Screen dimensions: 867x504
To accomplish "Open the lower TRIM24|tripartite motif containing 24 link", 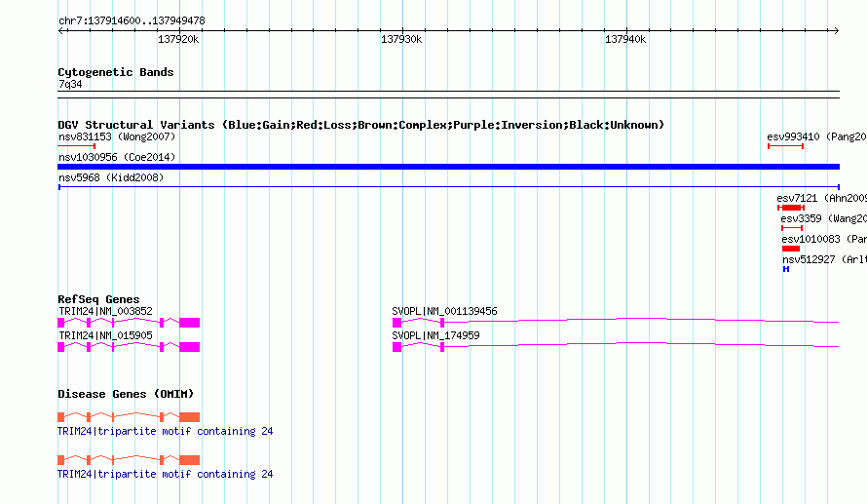I will [x=166, y=474].
